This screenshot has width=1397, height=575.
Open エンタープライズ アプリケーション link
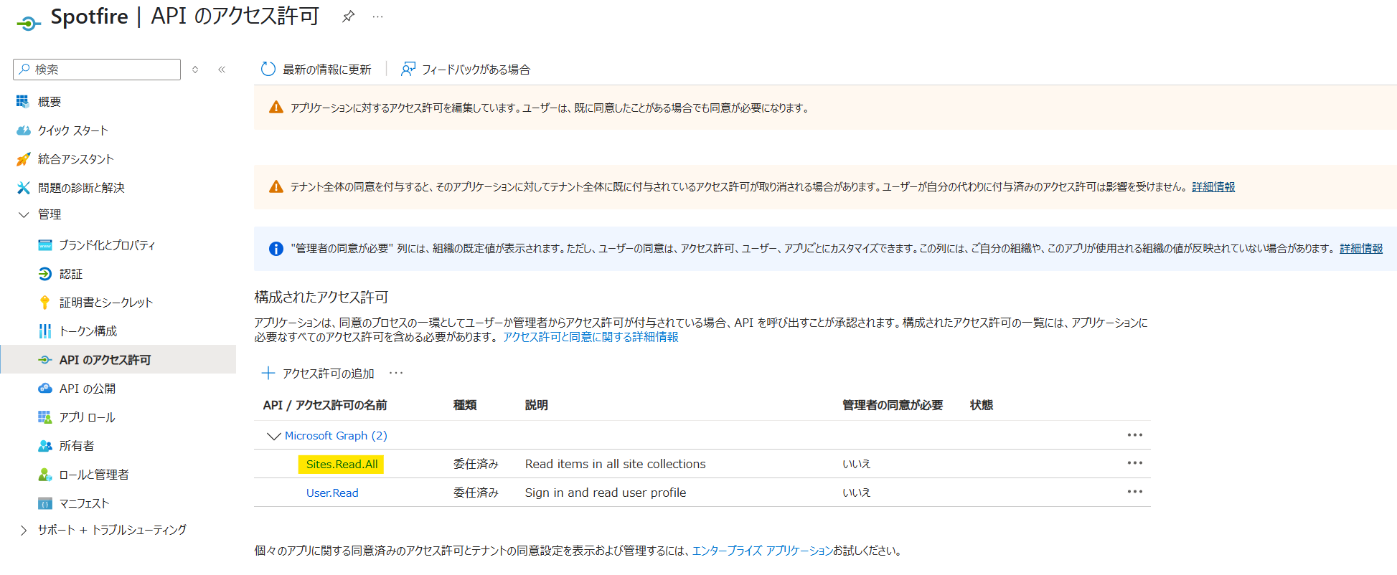[x=762, y=551]
